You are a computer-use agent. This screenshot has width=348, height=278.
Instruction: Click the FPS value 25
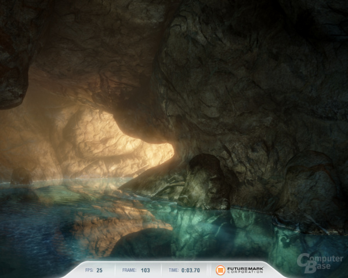point(99,270)
